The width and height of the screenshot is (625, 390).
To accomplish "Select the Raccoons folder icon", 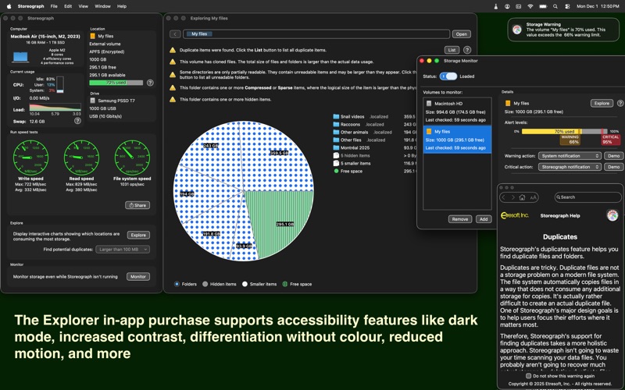I will [x=336, y=125].
